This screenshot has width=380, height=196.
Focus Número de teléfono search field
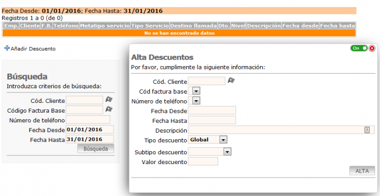(88, 120)
